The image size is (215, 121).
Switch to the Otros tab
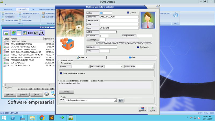coord(132,57)
